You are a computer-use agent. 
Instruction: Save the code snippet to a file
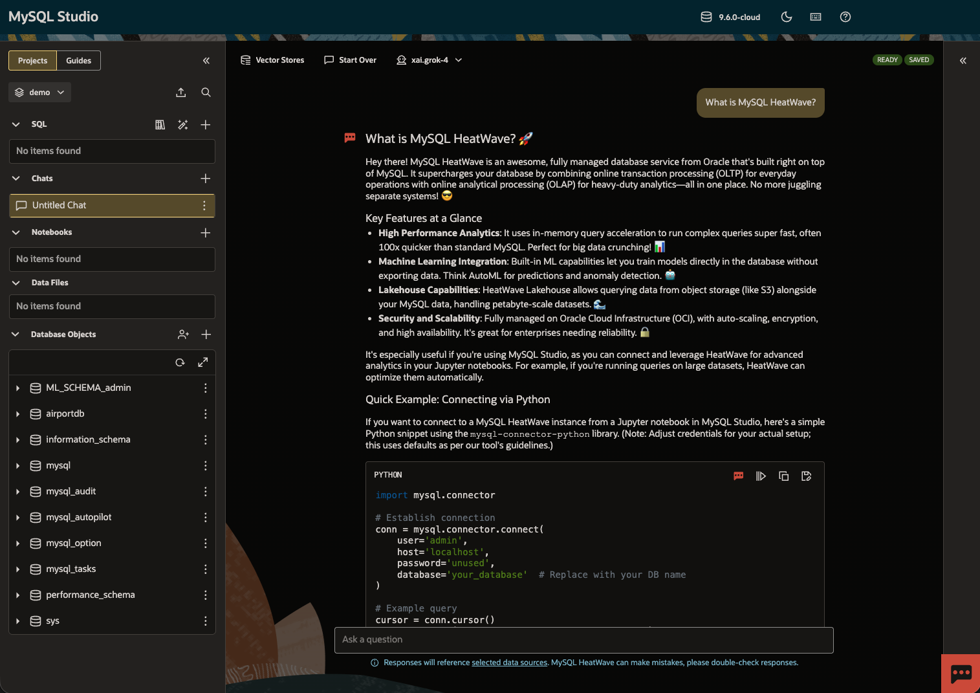806,476
